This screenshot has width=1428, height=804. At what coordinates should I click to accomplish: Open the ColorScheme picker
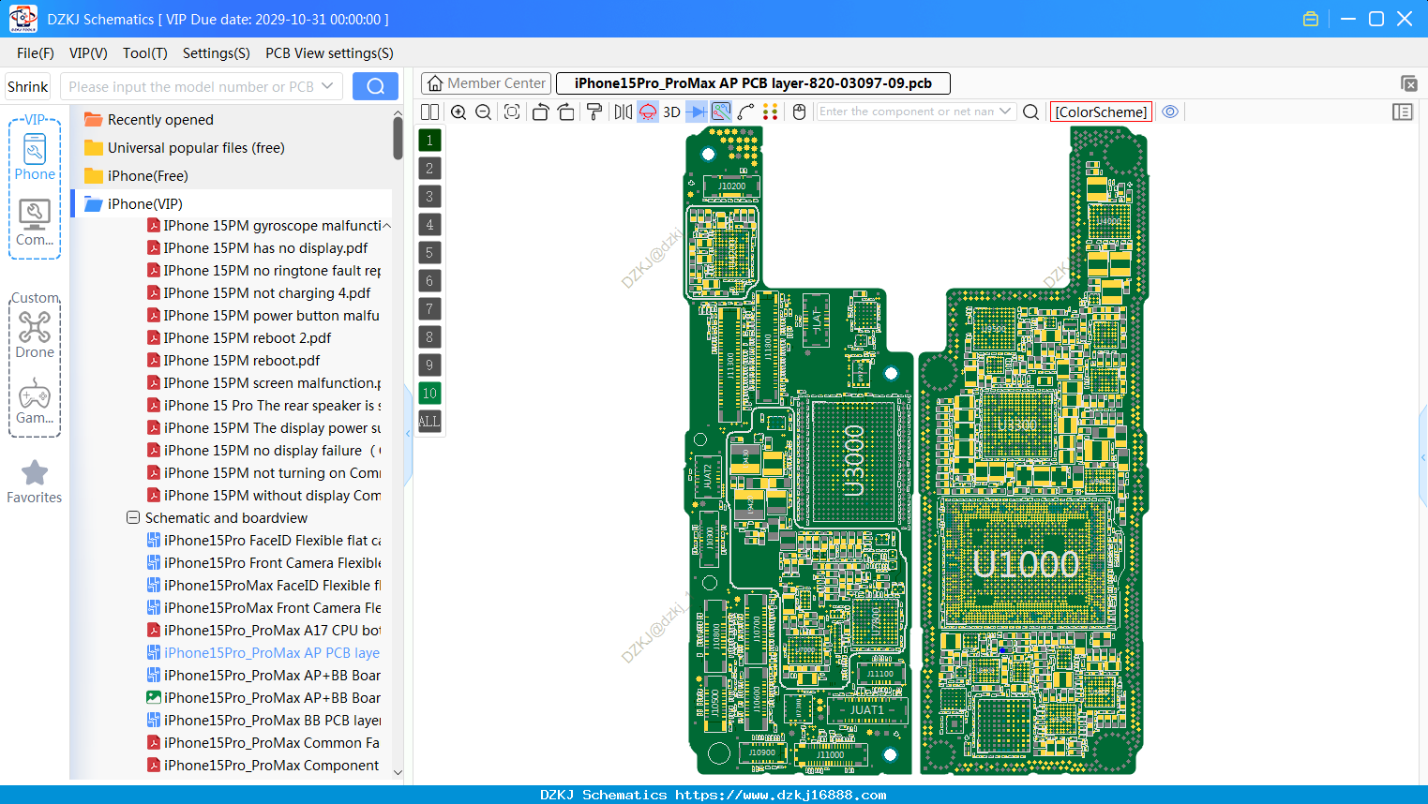pos(1101,112)
